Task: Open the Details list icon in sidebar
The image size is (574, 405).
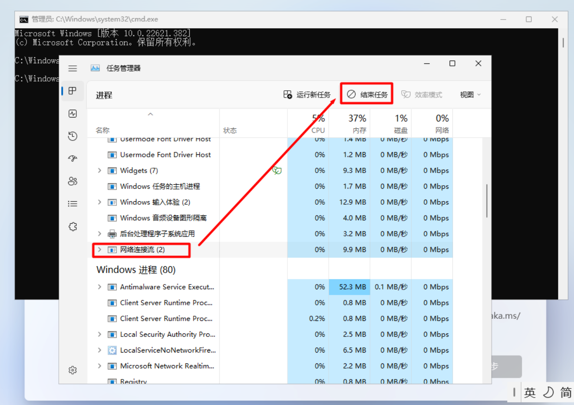Action: [x=73, y=204]
